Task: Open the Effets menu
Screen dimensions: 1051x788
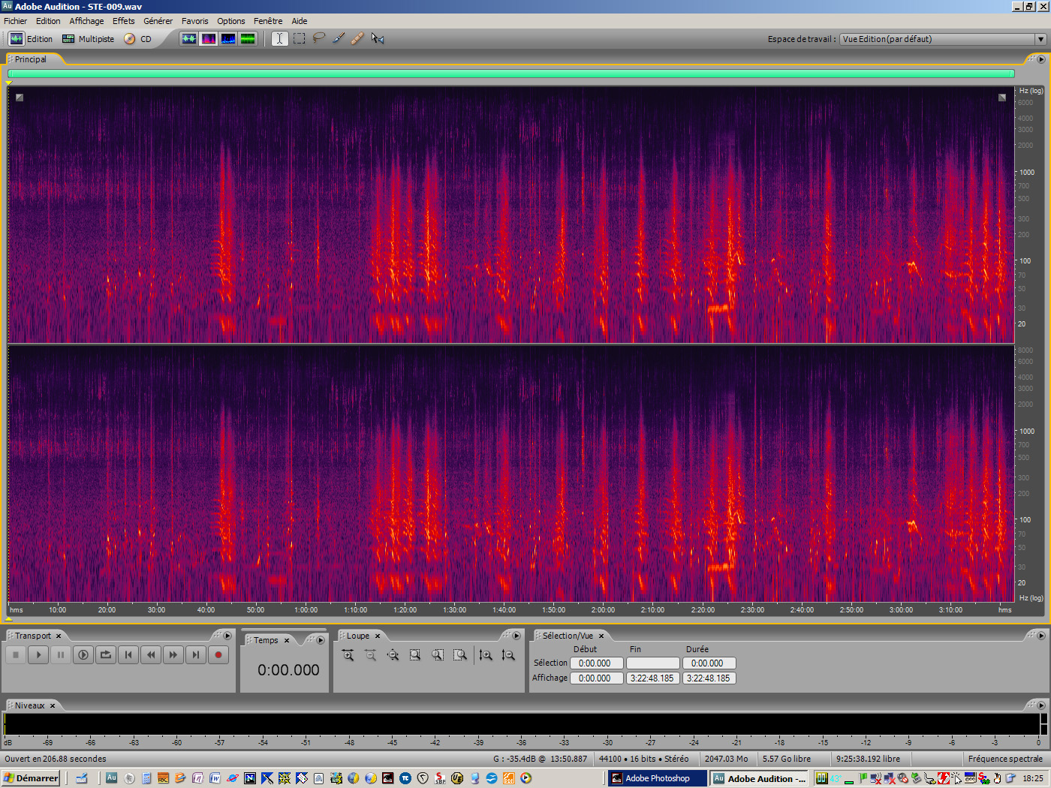Action: (x=124, y=21)
